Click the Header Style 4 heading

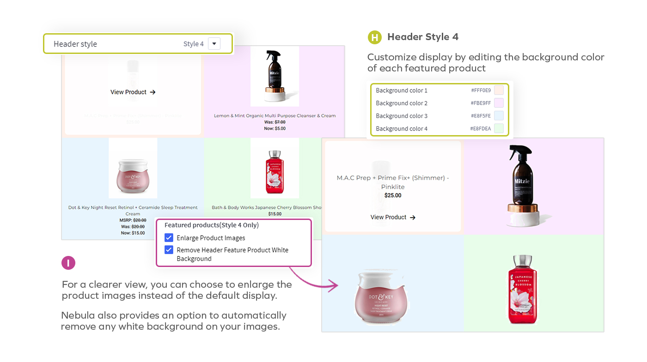point(423,37)
